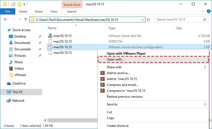Open Downloads in the navigation pane
The height and width of the screenshot is (129, 212).
[x=22, y=43]
